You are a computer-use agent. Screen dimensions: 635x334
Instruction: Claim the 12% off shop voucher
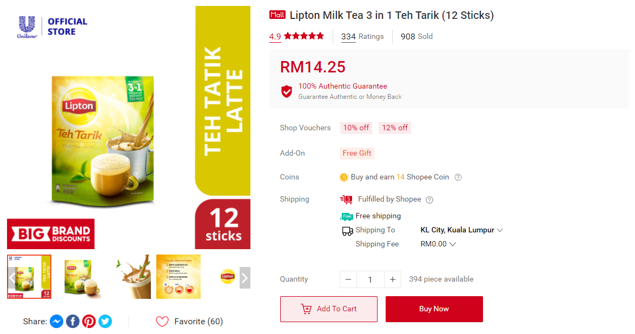[x=395, y=128]
